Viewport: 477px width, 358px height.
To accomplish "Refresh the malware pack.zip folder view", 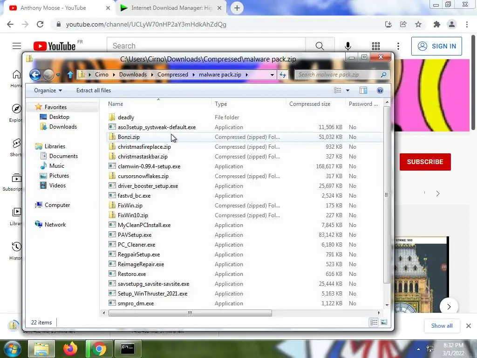I will tap(283, 75).
